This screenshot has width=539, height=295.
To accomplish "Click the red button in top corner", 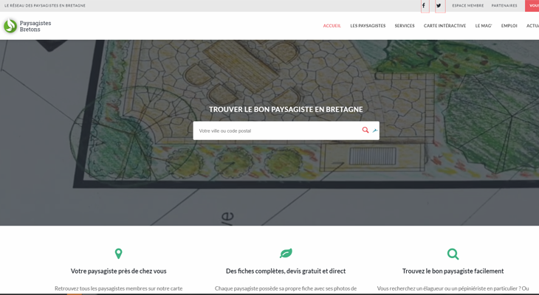I will click(x=532, y=6).
